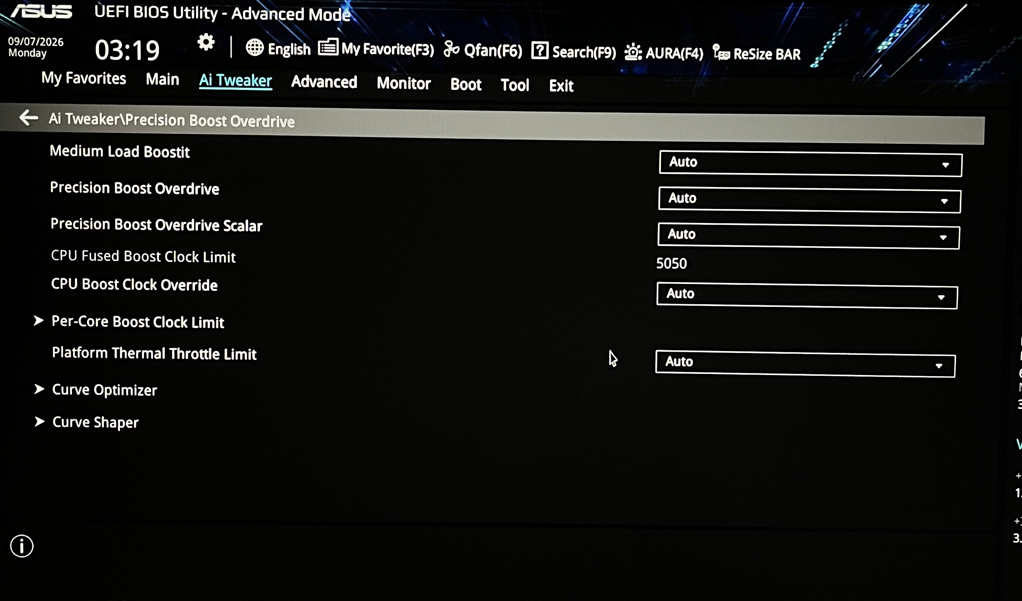Expand Per-Core Boost Clock Limit submenu arrow

[x=39, y=321]
